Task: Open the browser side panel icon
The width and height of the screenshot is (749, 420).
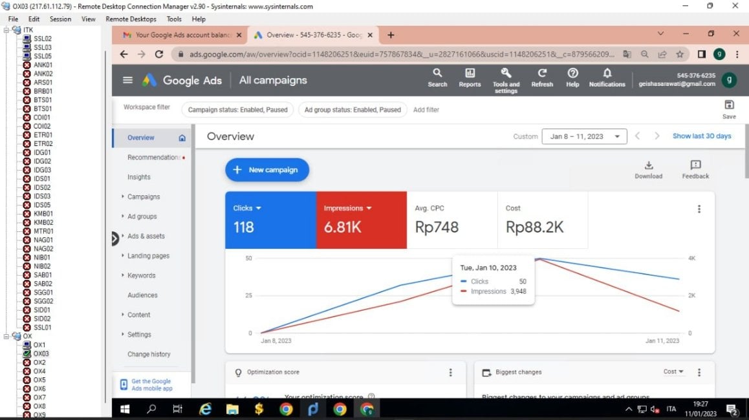Action: (x=701, y=54)
